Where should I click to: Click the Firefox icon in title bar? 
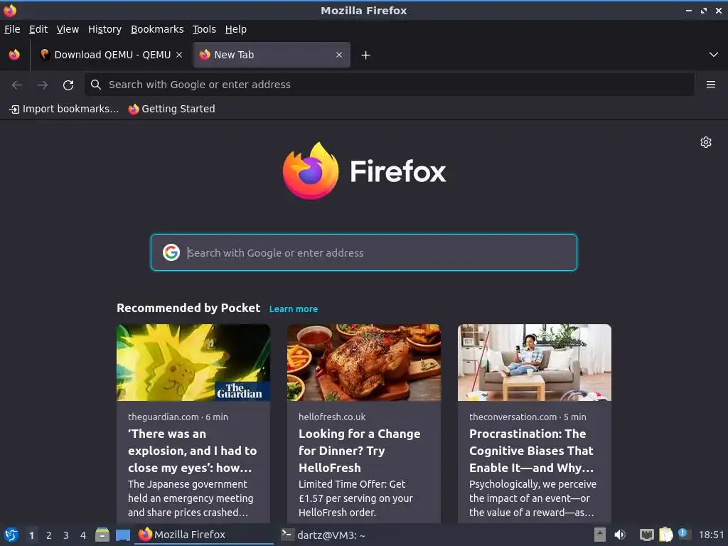(10, 10)
